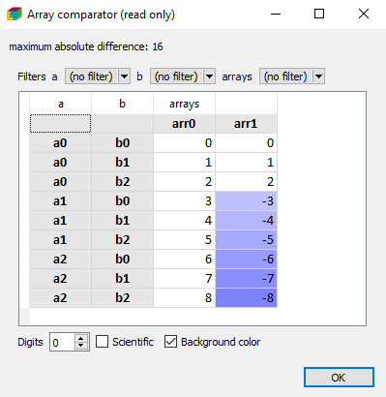Click the OK button
The image size is (386, 397).
tap(339, 378)
